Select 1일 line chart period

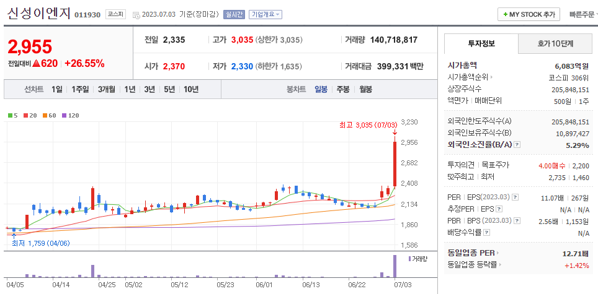pyautogui.click(x=56, y=90)
